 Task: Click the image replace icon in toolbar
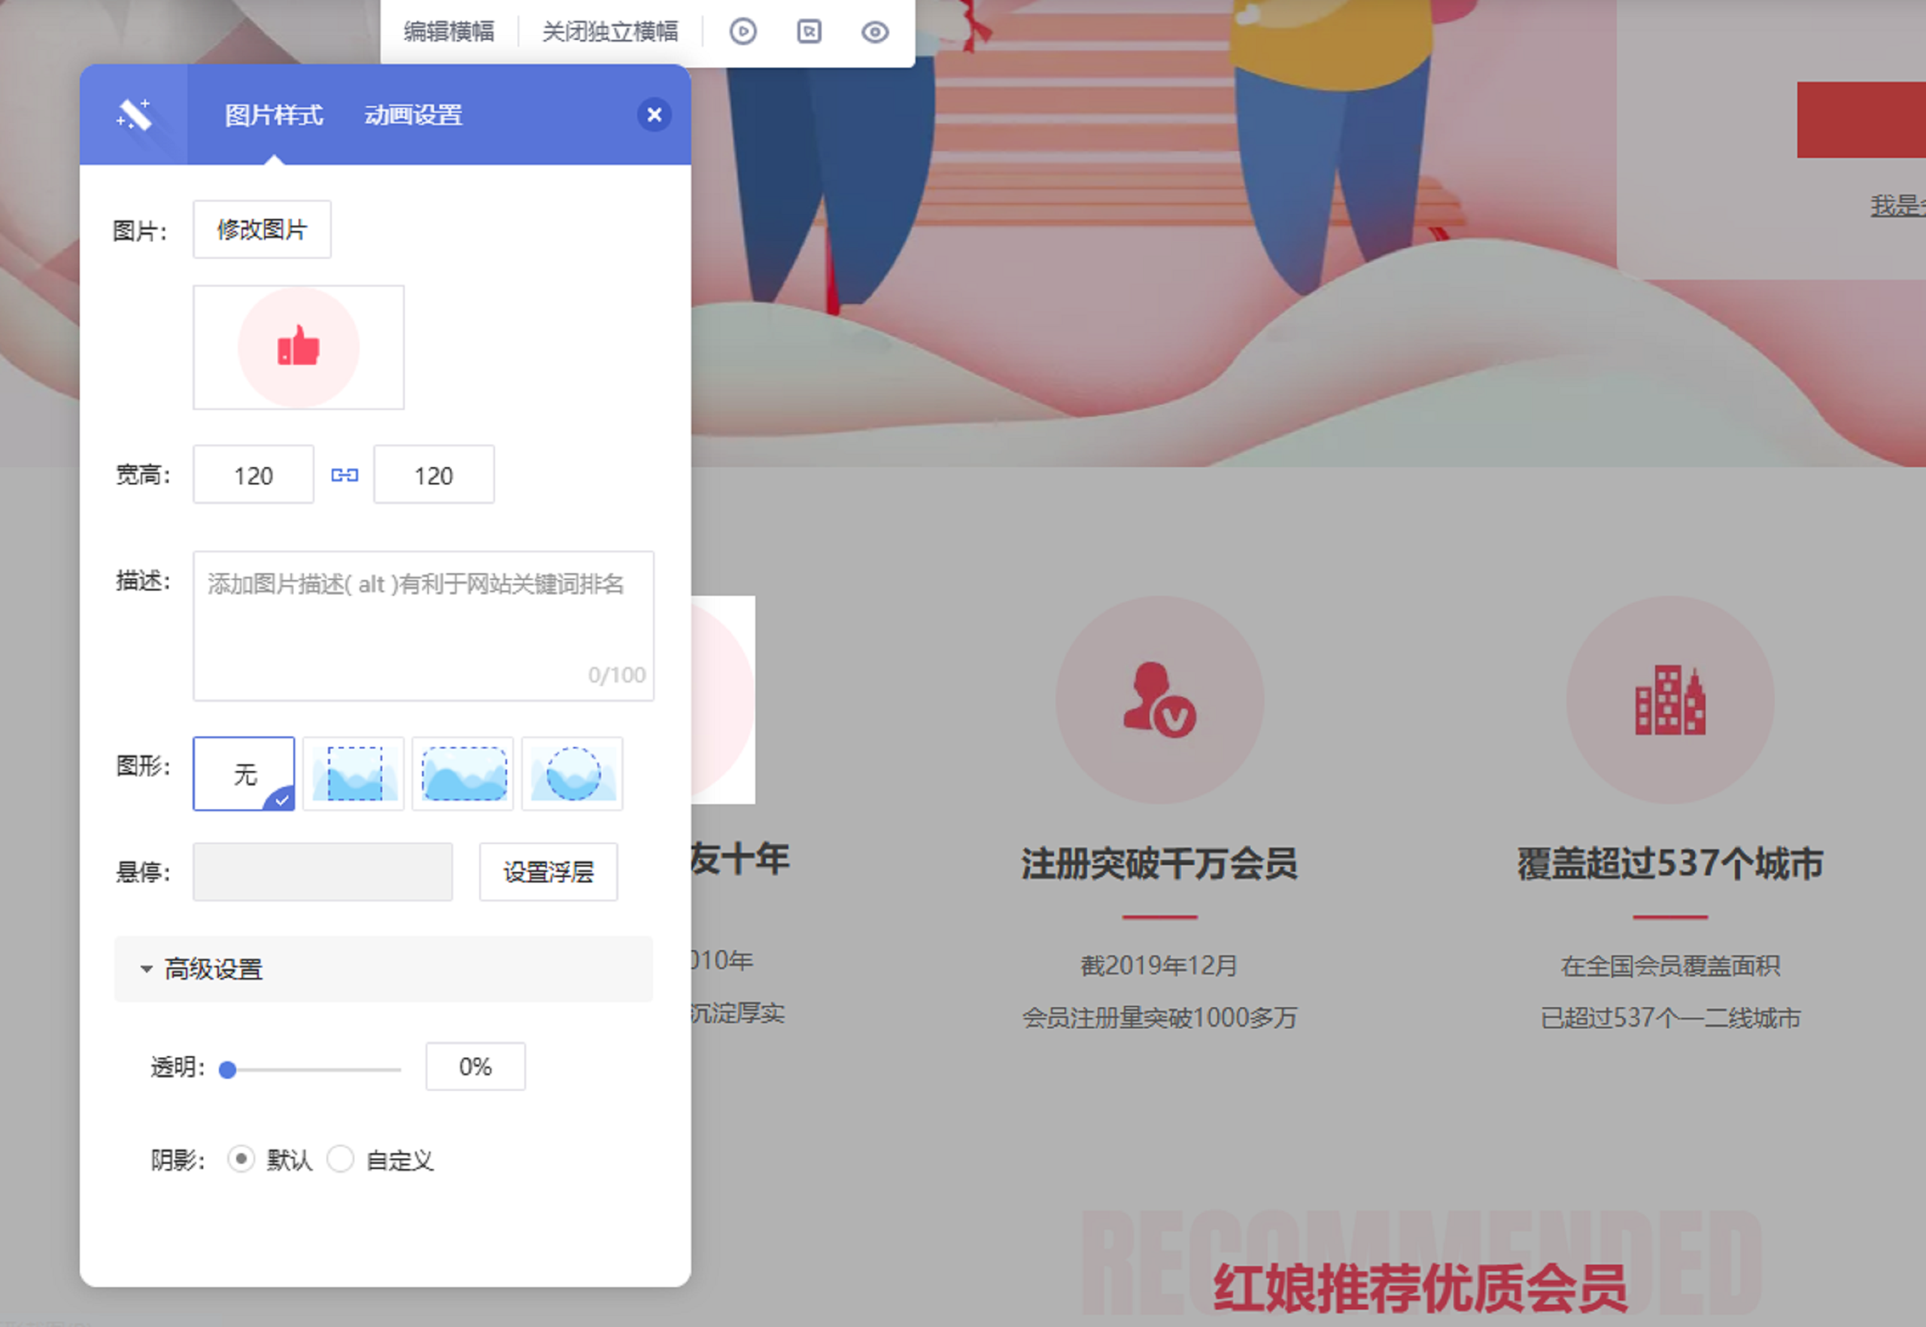click(808, 32)
